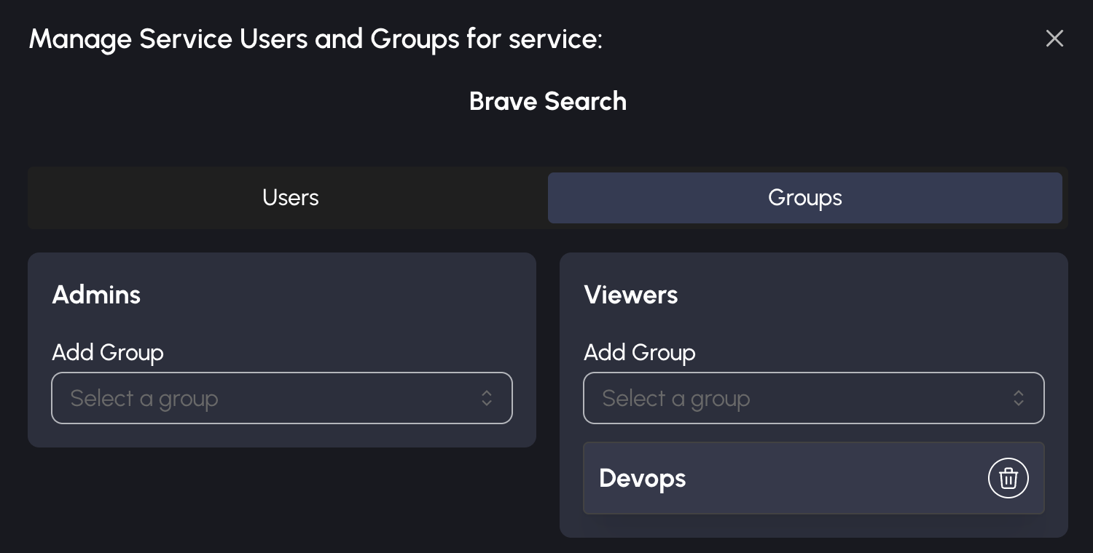This screenshot has height=553, width=1093.
Task: Click the Viewers section heading
Action: pos(631,295)
